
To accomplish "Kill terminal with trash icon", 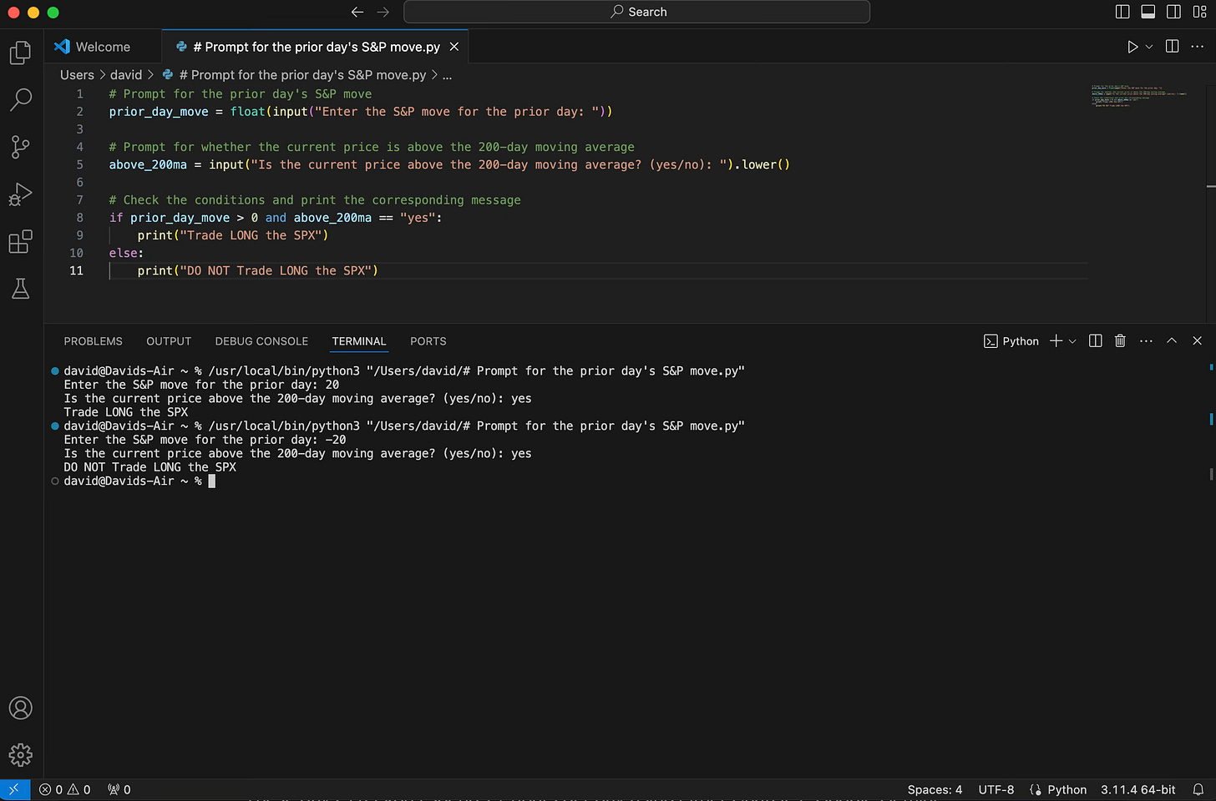I will [x=1120, y=341].
